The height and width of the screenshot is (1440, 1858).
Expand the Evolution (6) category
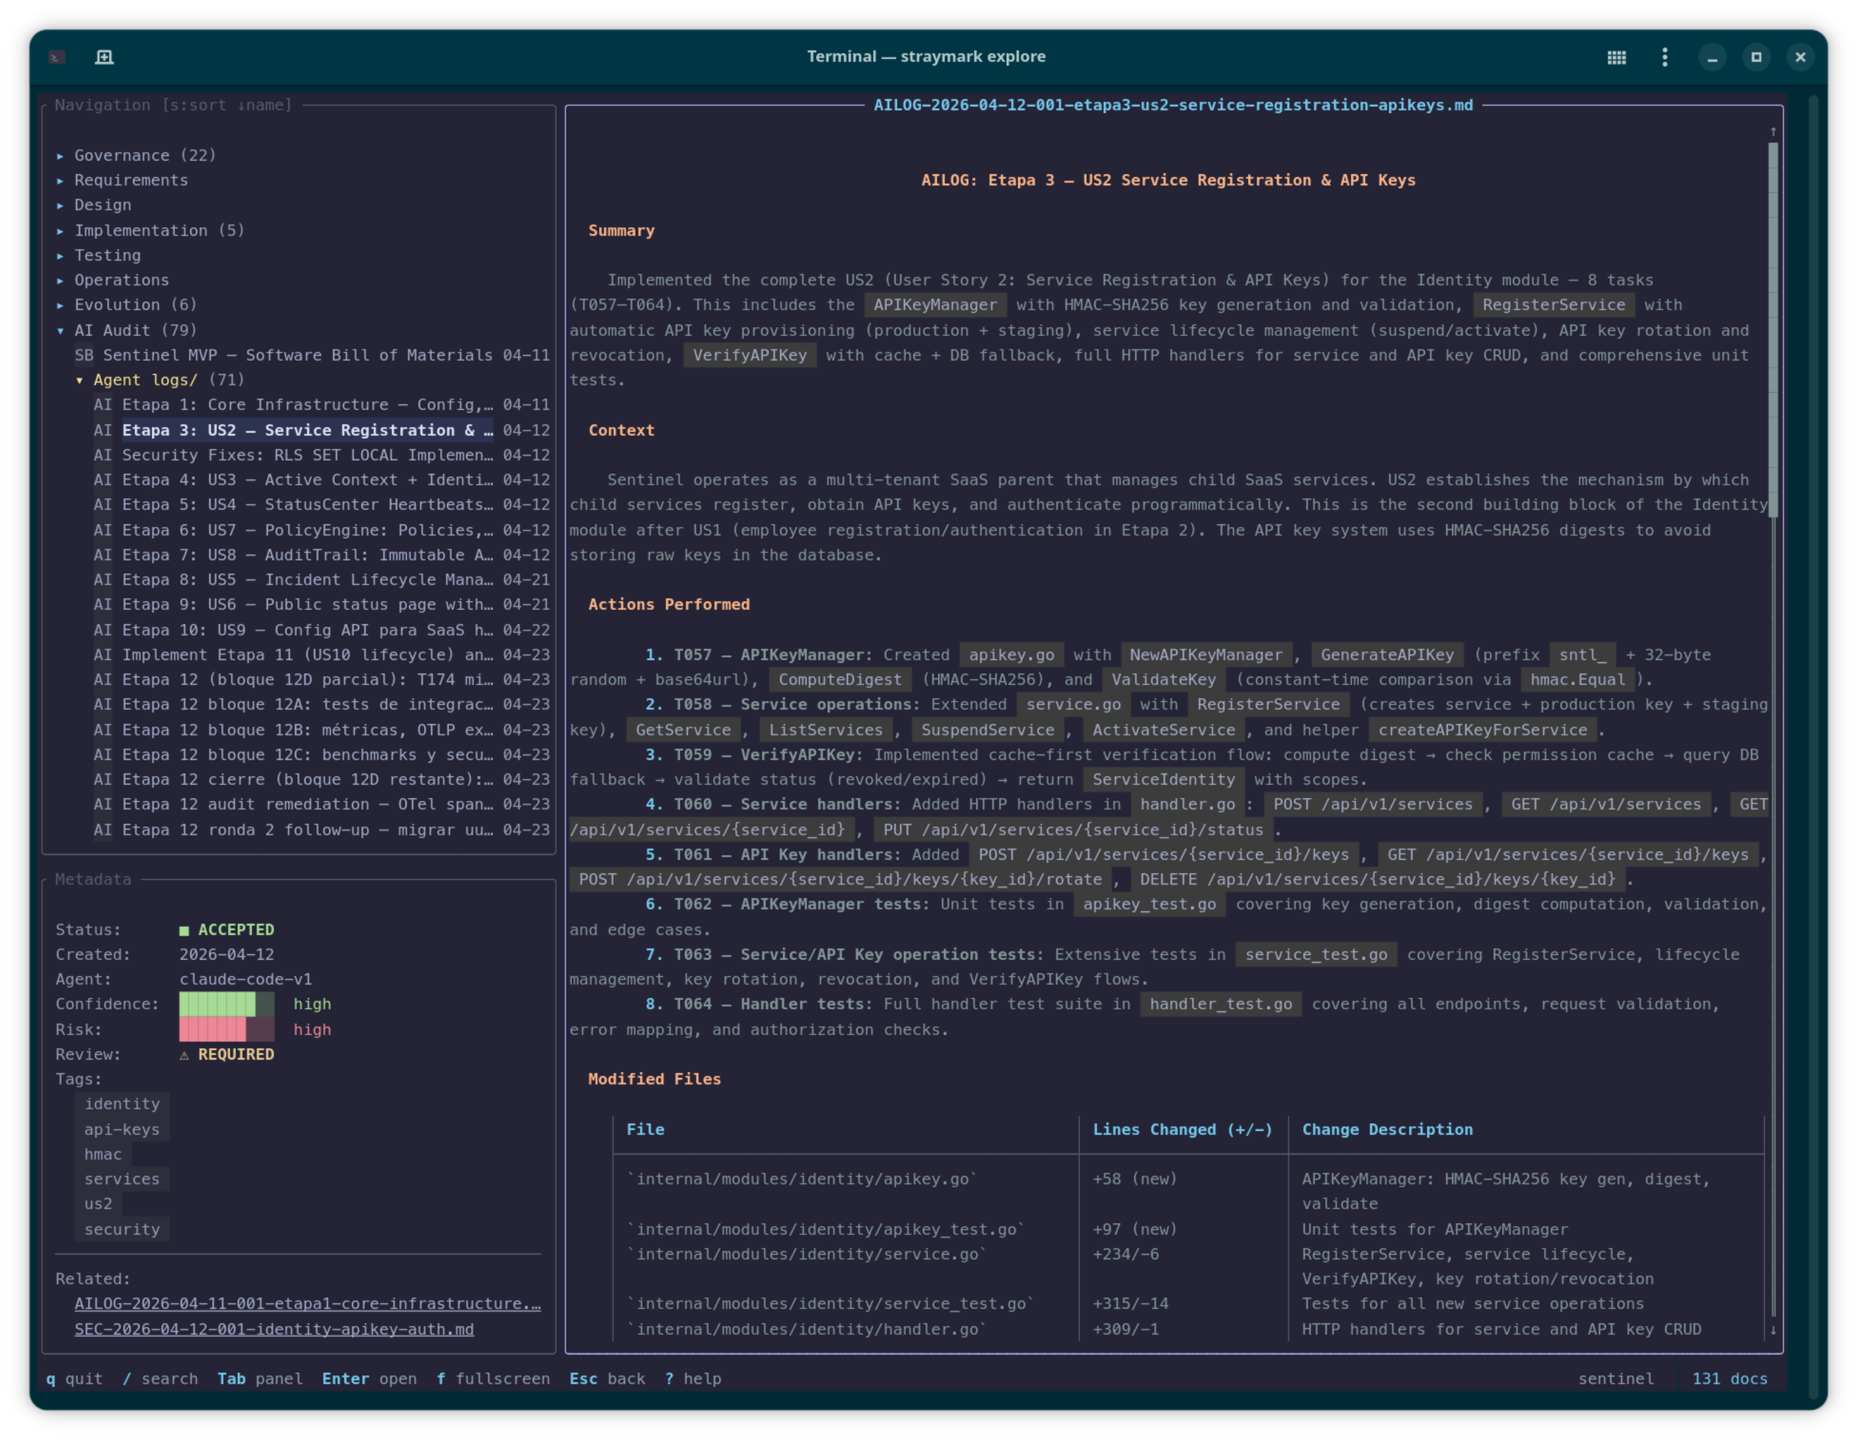pyautogui.click(x=126, y=304)
